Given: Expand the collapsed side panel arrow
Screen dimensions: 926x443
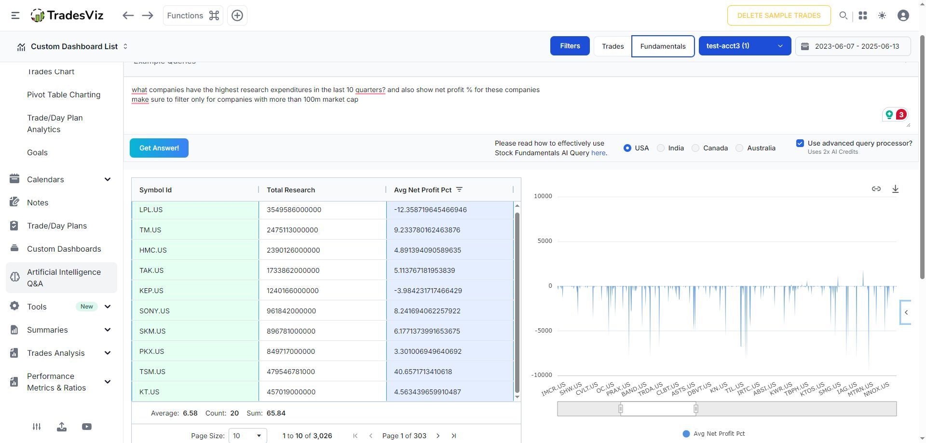Looking at the screenshot, I should pyautogui.click(x=906, y=312).
